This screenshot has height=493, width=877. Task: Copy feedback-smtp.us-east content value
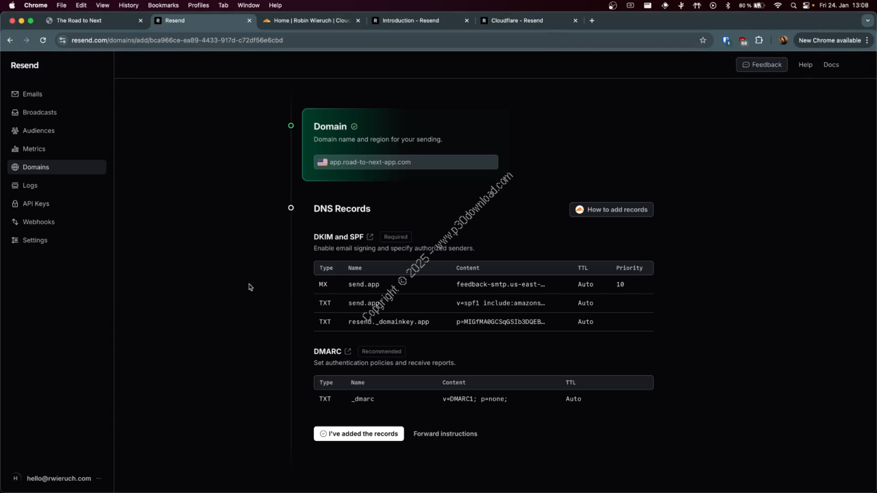pyautogui.click(x=501, y=284)
